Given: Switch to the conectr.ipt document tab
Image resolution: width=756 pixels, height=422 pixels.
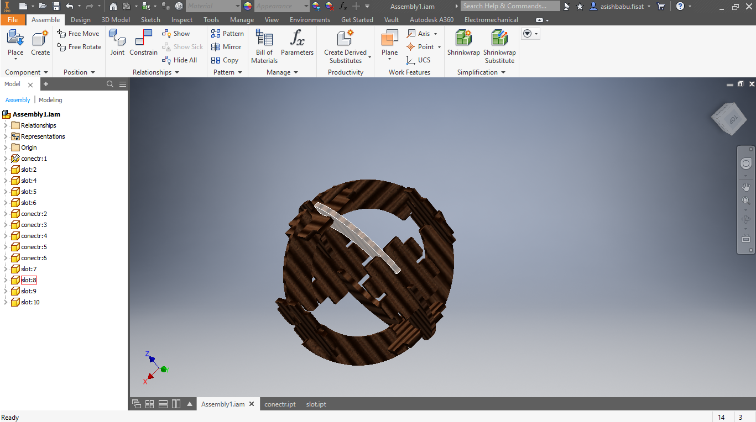Looking at the screenshot, I should pyautogui.click(x=280, y=404).
